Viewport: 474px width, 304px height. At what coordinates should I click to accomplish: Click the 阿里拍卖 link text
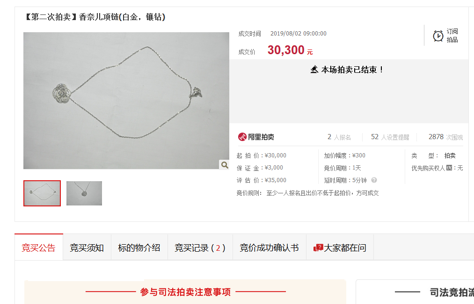click(x=261, y=137)
